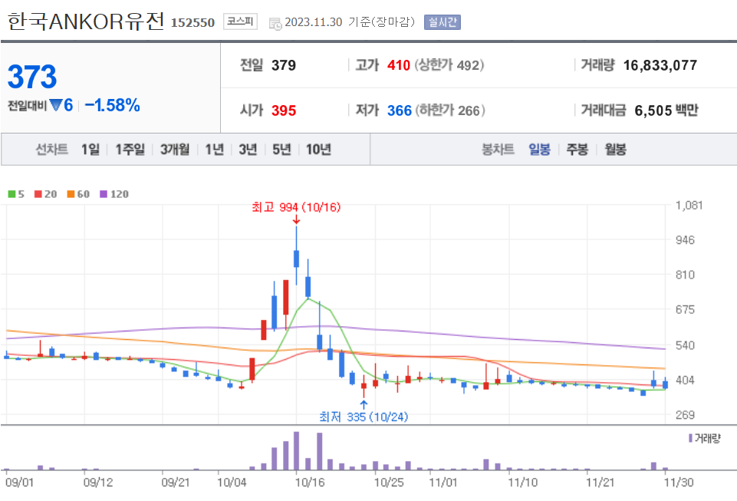The width and height of the screenshot is (737, 501).
Task: Click the date text 2023.11.30 기준(장마감)
Action: [350, 22]
